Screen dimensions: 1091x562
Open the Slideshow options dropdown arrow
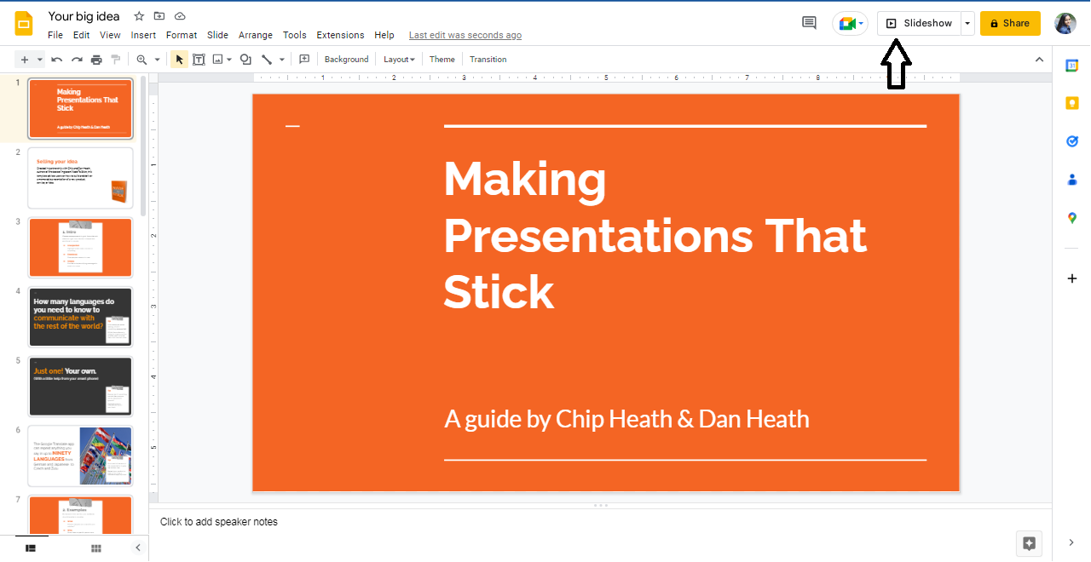click(x=967, y=24)
